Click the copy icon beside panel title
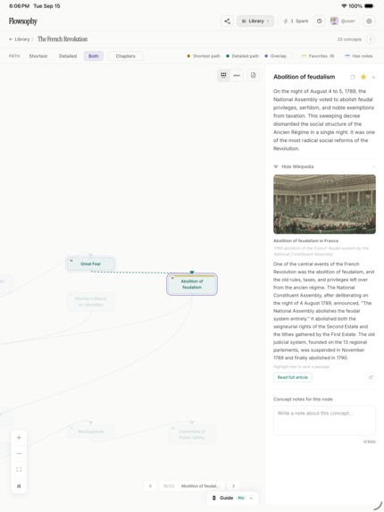Image resolution: width=384 pixels, height=512 pixels. [x=353, y=78]
